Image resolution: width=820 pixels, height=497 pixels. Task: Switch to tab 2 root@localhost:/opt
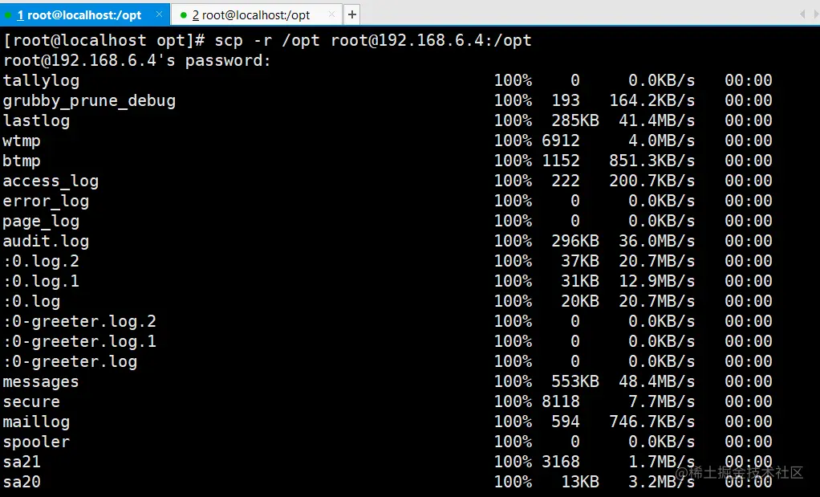(257, 14)
